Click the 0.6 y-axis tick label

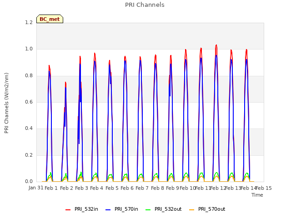point(29,102)
